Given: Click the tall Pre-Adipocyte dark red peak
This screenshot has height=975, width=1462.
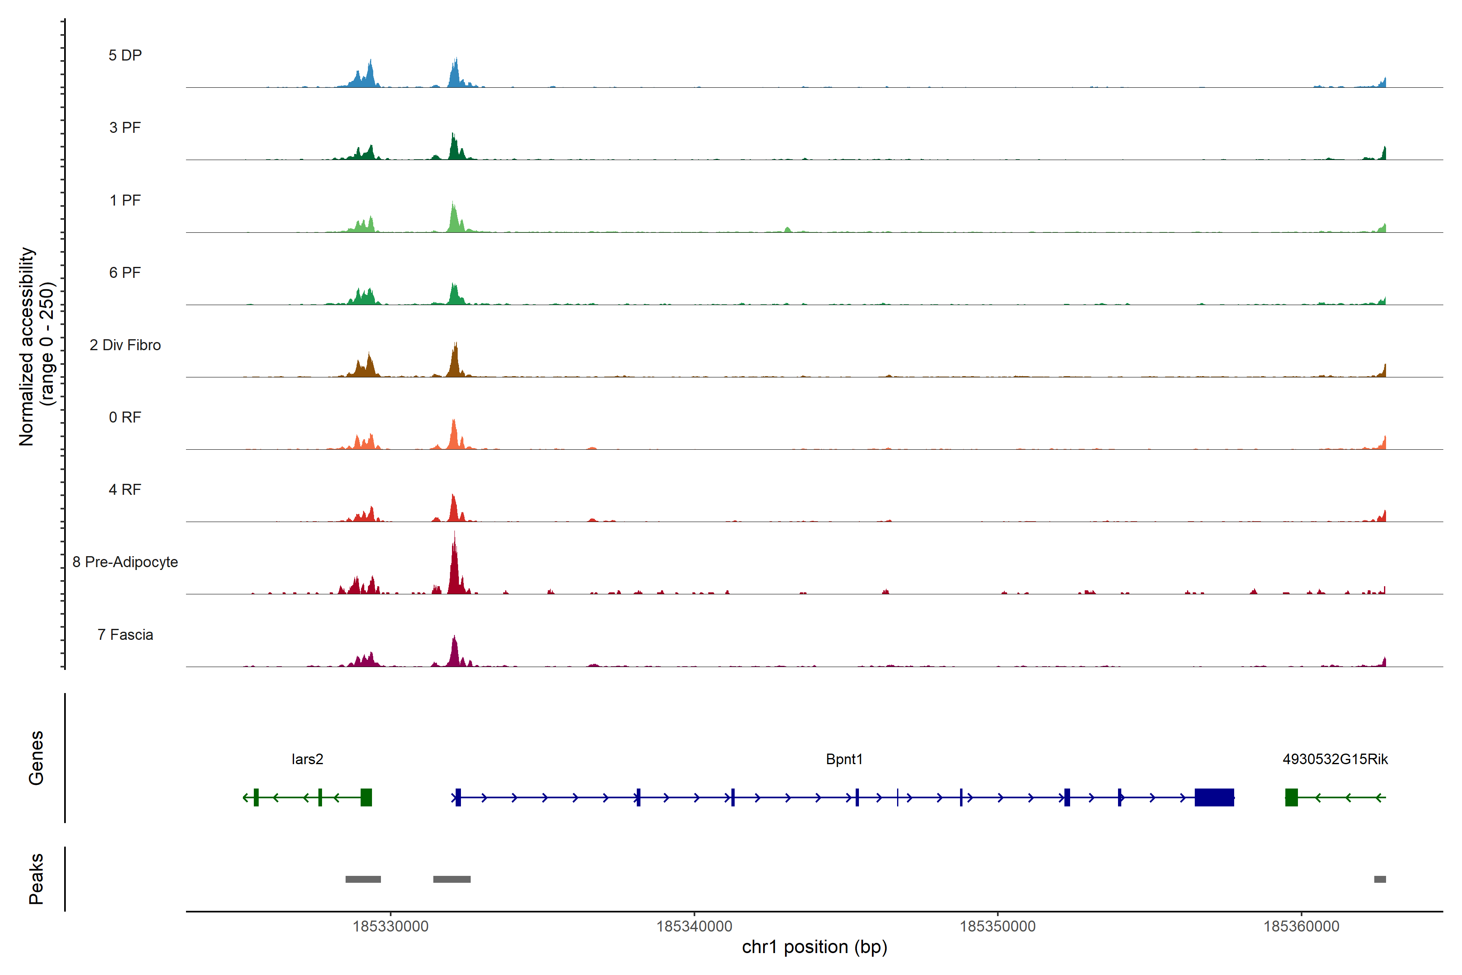Looking at the screenshot, I should pos(454,569).
